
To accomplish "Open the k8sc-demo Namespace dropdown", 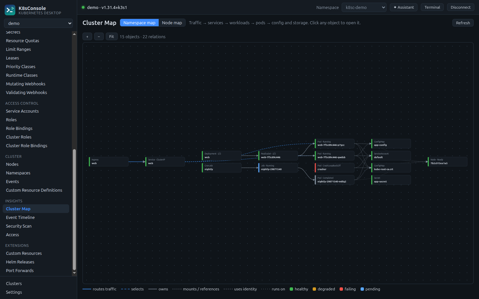I will 364,7.
